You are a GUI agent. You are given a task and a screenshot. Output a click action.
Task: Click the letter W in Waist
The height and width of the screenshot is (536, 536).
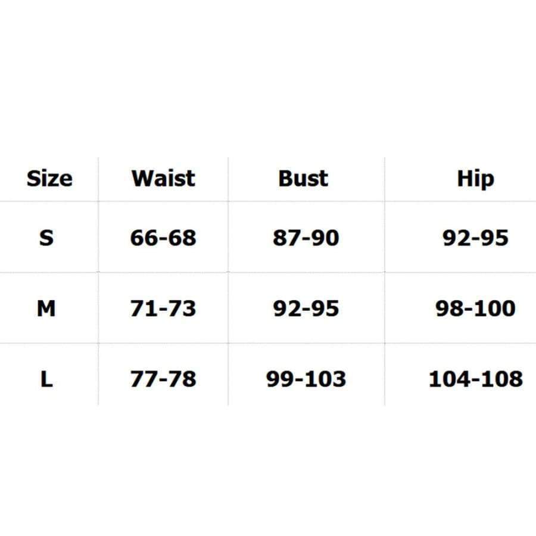coord(142,178)
